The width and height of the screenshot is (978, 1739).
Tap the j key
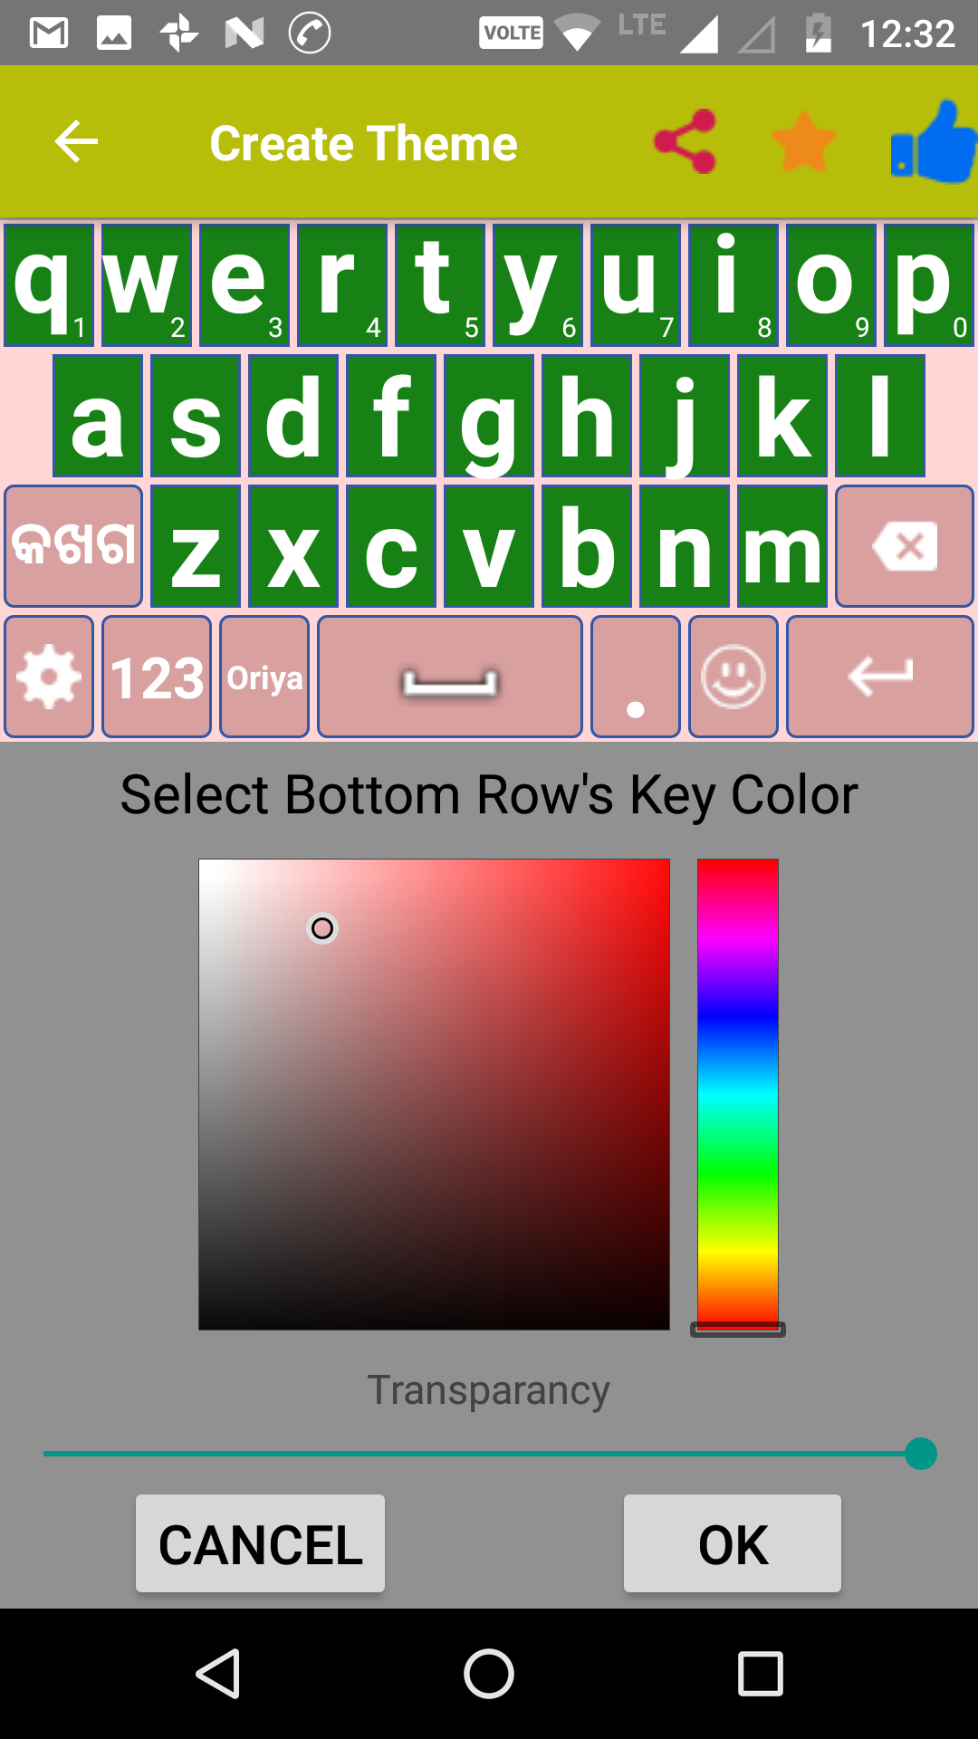click(x=685, y=416)
